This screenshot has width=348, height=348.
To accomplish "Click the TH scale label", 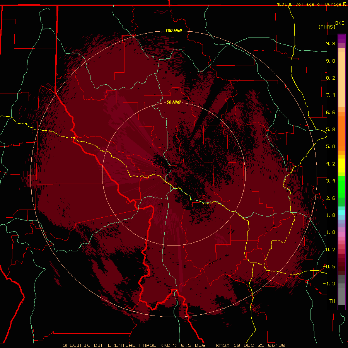I will pyautogui.click(x=332, y=301).
